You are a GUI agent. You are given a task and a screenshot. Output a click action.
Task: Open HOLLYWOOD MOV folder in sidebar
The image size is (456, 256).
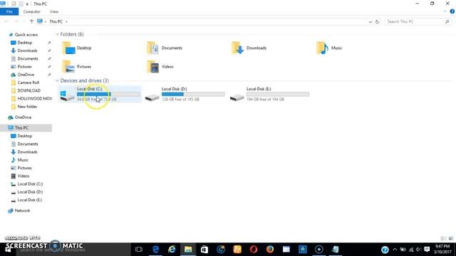35,99
